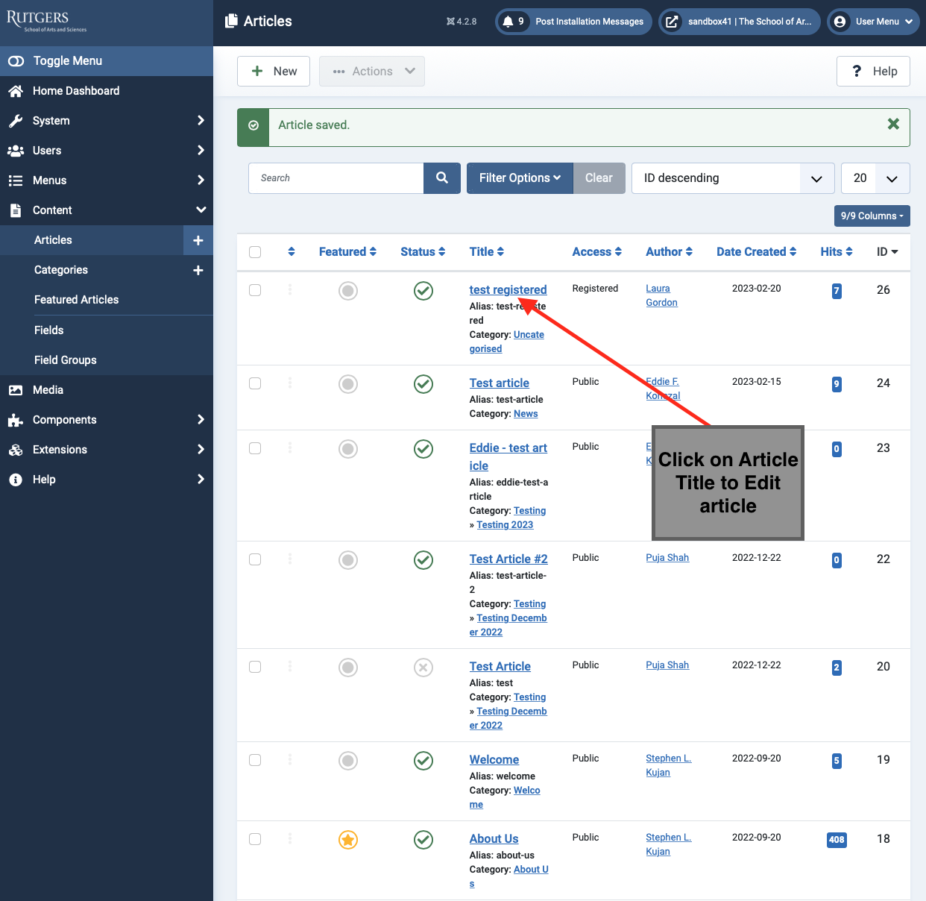Click the Search input field
This screenshot has width=926, height=901.
pos(336,178)
